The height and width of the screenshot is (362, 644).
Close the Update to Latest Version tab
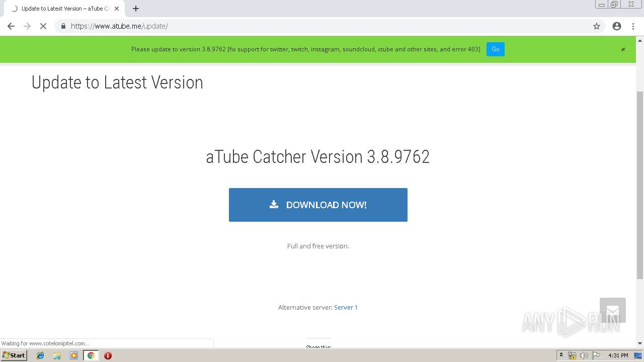(x=117, y=9)
